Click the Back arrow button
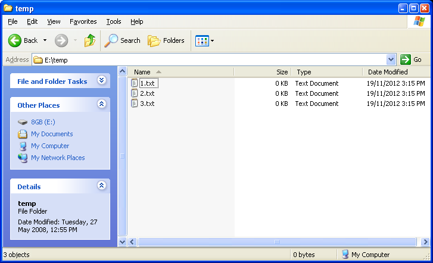 click(16, 40)
